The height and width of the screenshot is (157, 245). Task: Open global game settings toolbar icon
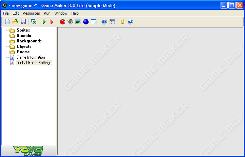coord(112,22)
